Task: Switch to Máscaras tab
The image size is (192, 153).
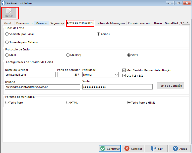Action: pos(41,23)
